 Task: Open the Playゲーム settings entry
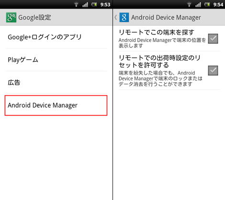pos(56,60)
